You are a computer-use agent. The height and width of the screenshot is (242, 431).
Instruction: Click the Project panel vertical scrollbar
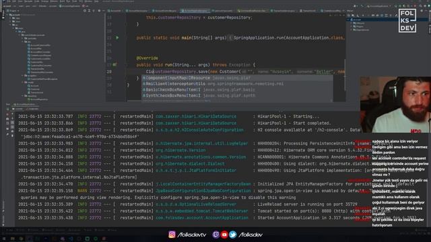click(104, 38)
